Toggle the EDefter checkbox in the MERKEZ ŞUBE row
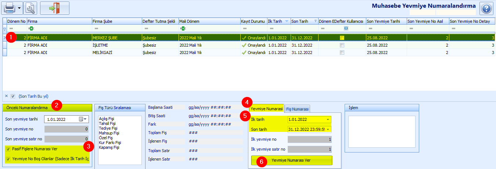This screenshot has height=169, width=496. pyautogui.click(x=342, y=37)
